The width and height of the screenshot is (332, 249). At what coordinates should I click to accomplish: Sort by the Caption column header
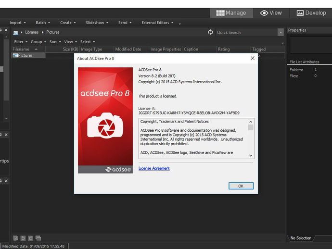coord(199,50)
